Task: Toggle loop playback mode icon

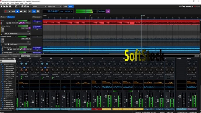Action: click(x=30, y=11)
